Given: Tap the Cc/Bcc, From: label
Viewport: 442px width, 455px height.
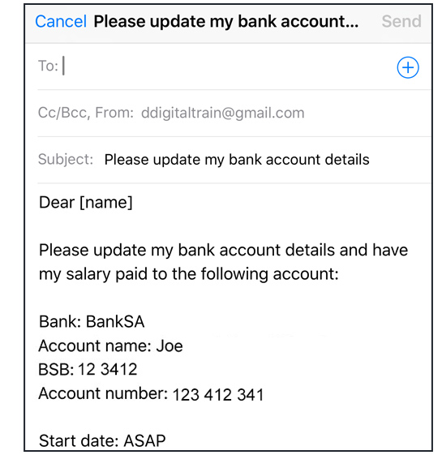Looking at the screenshot, I should [86, 113].
